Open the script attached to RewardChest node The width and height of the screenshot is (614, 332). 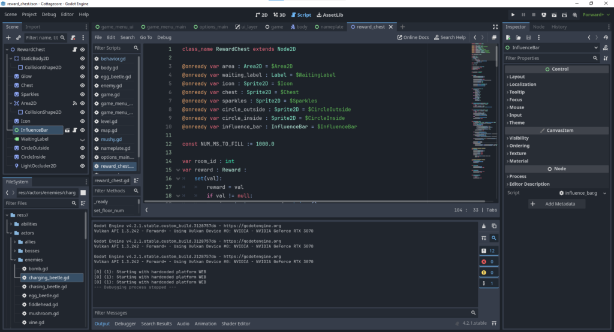click(x=73, y=49)
